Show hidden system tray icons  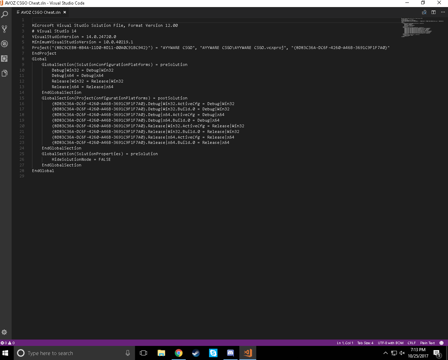point(385,353)
